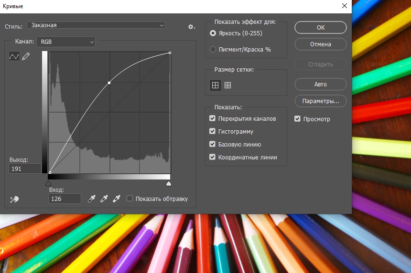Click the white point input slider triangle
411x273 pixels.
tap(169, 183)
